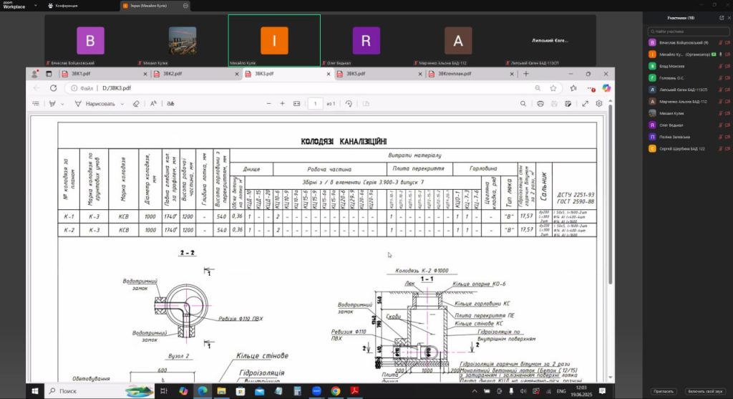This screenshot has height=399, width=733.
Task: Rotate the PDF page using the rotate icon
Action: point(349,104)
